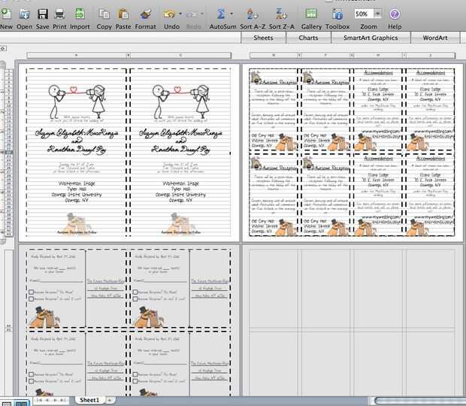466x406 pixels.
Task: Print the sheet using the Print icon
Action: point(59,14)
